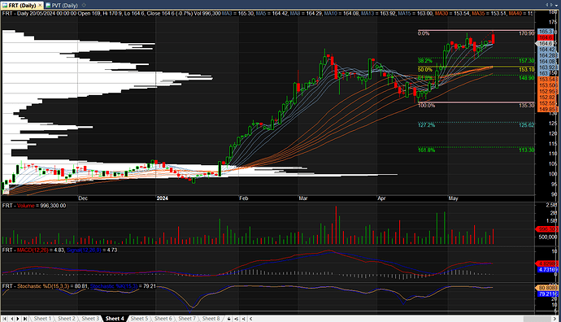
Task: Click the MA30 = 153.54 title label
Action: 452,14
